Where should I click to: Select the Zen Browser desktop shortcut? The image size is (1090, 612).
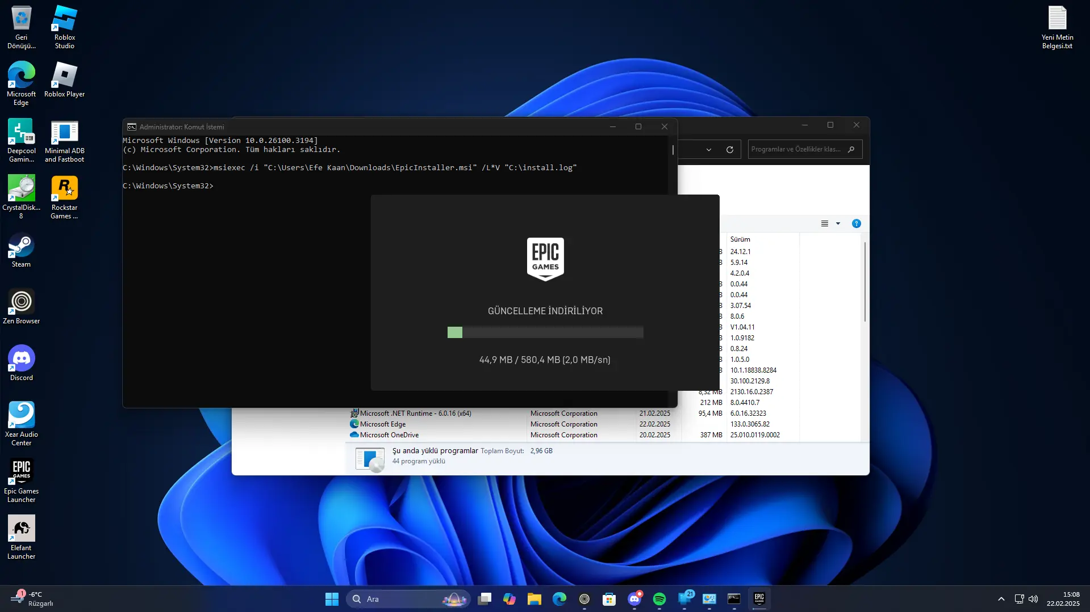tap(21, 306)
